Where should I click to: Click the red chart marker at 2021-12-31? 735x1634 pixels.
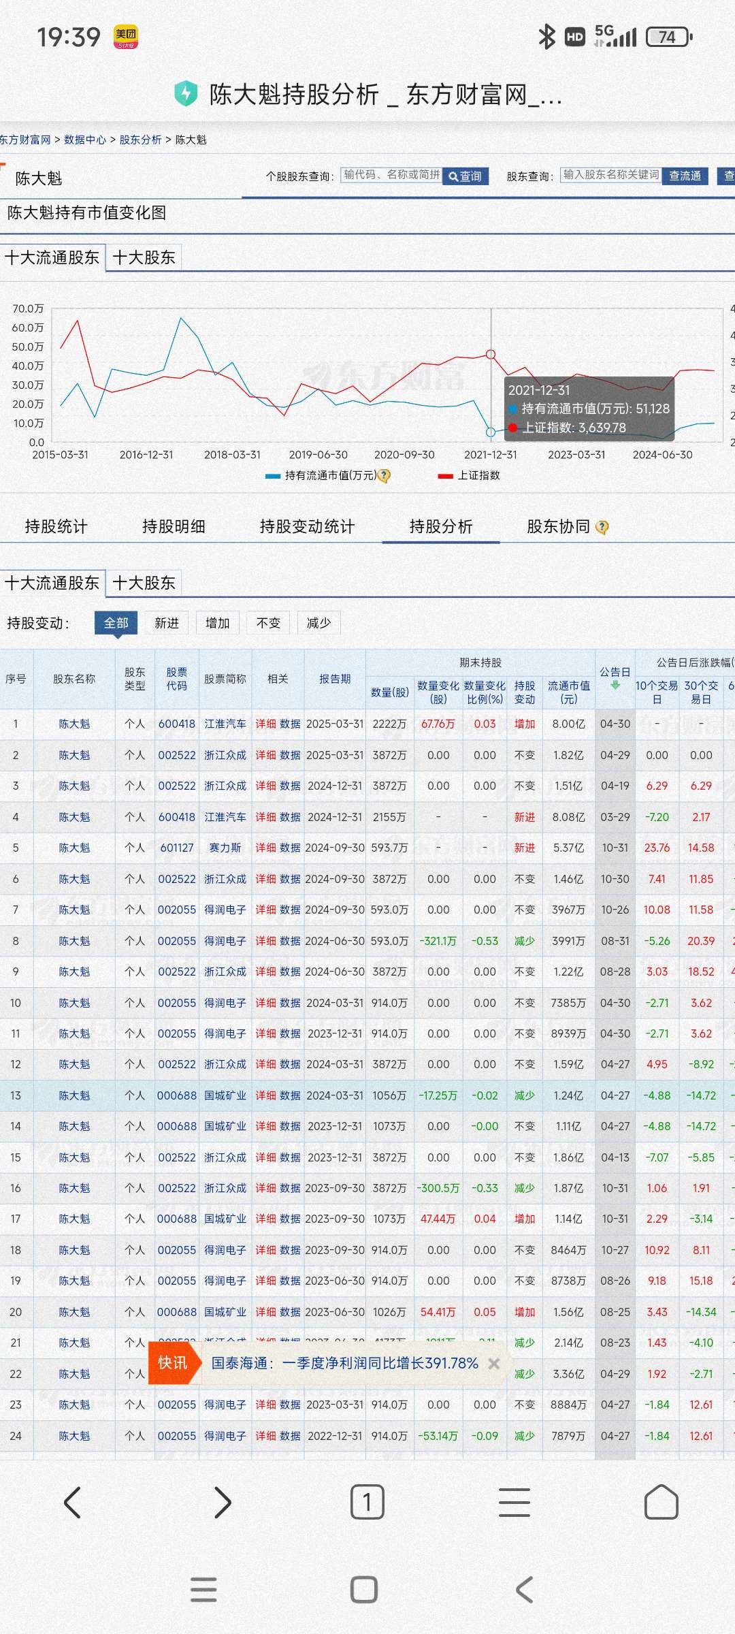tap(491, 354)
